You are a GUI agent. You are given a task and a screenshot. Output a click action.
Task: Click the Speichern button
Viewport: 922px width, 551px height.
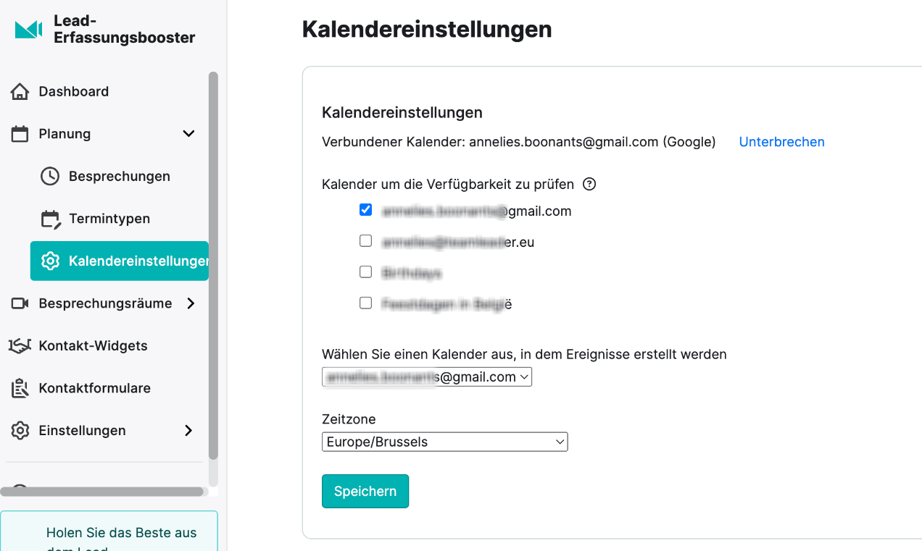[x=365, y=491]
